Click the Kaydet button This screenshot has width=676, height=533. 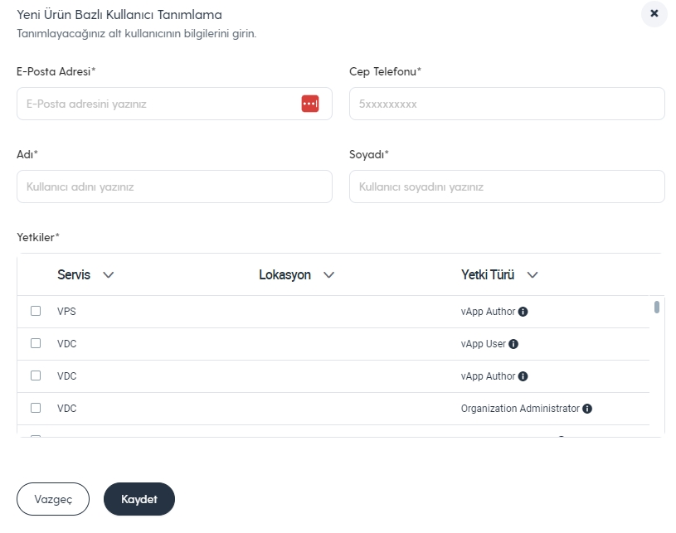coord(139,499)
